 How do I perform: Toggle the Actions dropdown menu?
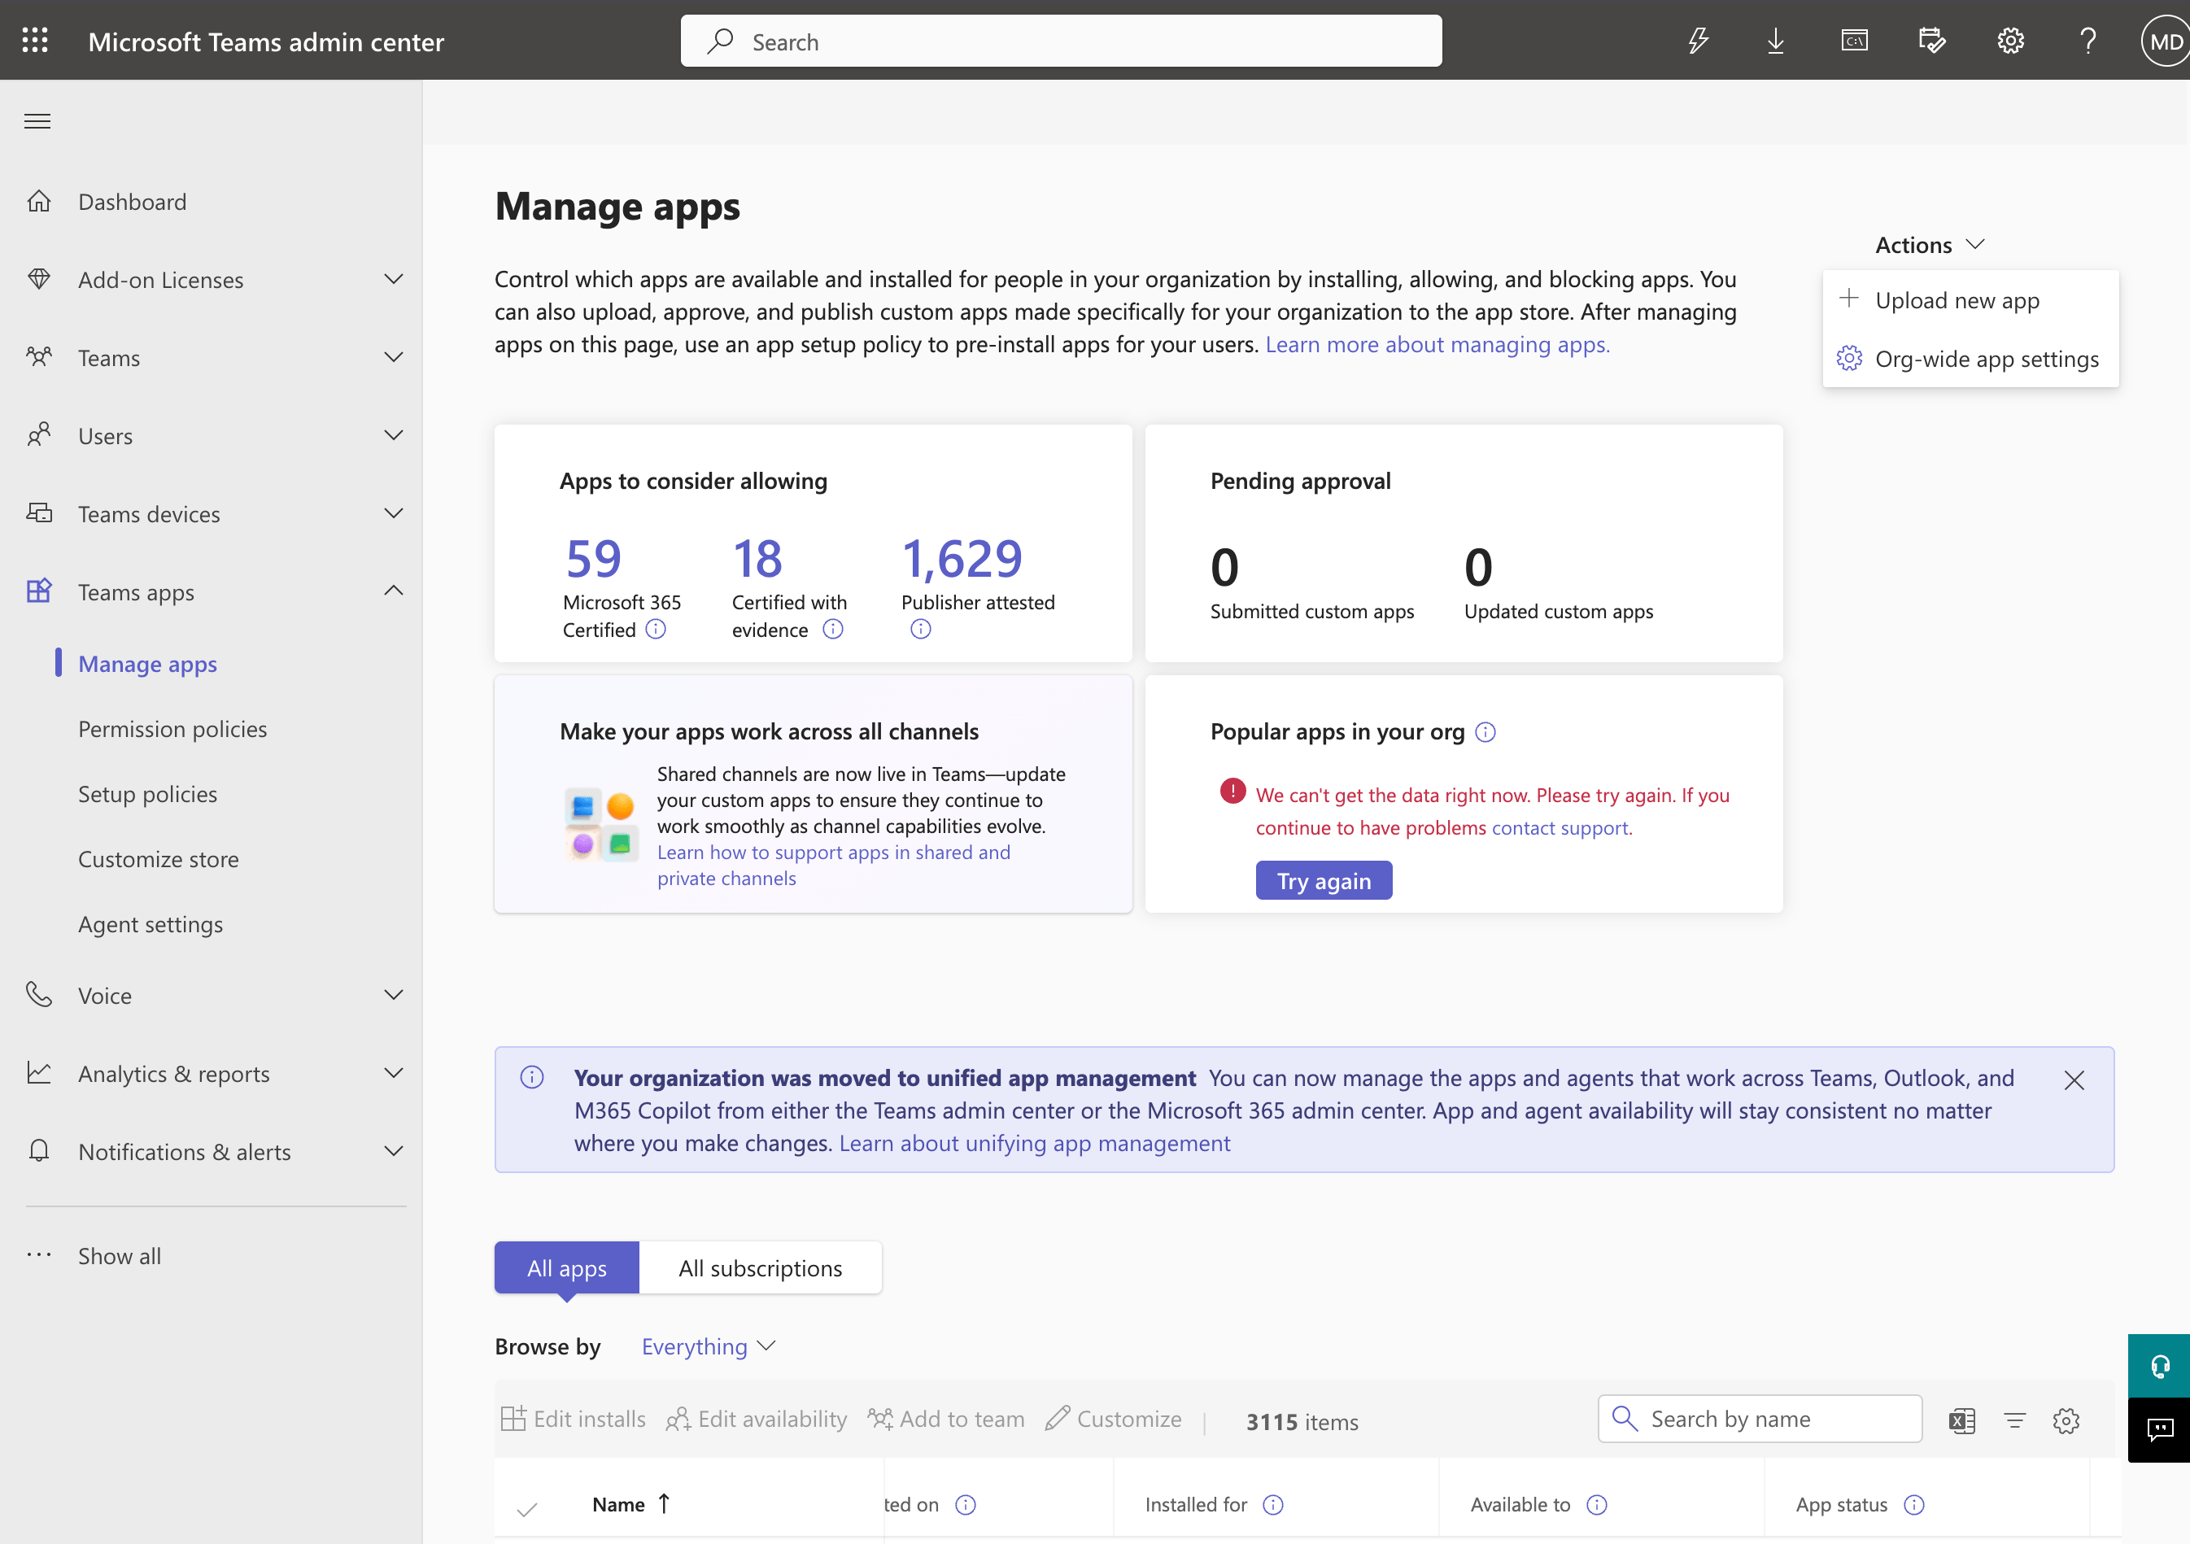pos(1930,245)
